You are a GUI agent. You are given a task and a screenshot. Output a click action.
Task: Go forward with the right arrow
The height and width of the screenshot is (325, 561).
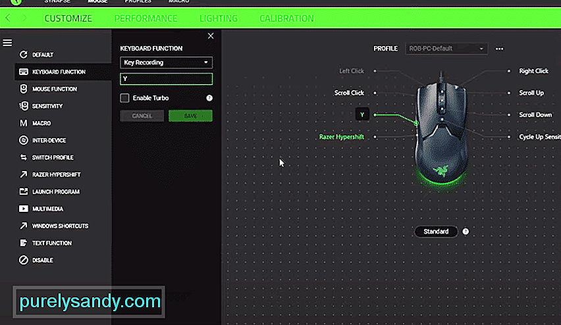(24, 18)
